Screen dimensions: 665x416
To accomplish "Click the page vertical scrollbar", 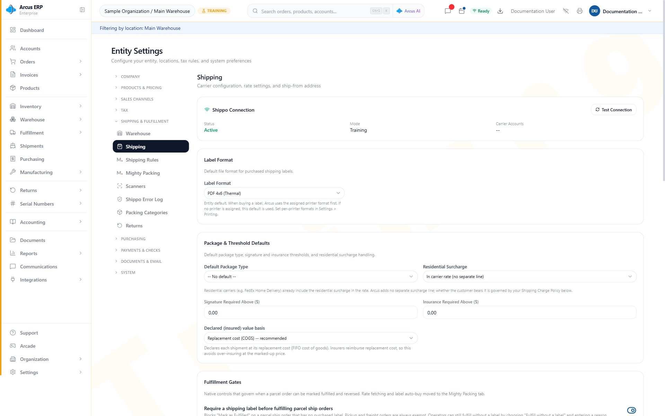I will coord(663,90).
